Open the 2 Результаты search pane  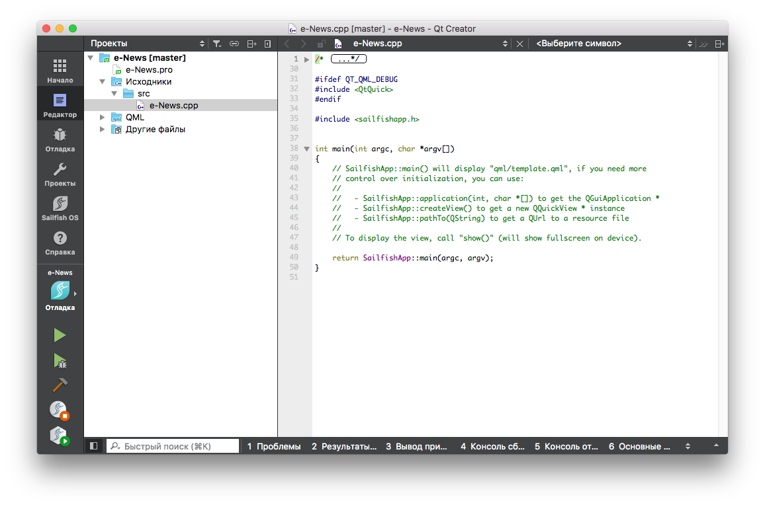(344, 446)
